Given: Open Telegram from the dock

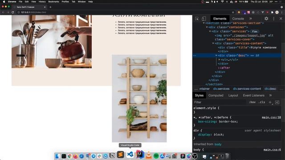Looking at the screenshot, I should click(x=94, y=156).
